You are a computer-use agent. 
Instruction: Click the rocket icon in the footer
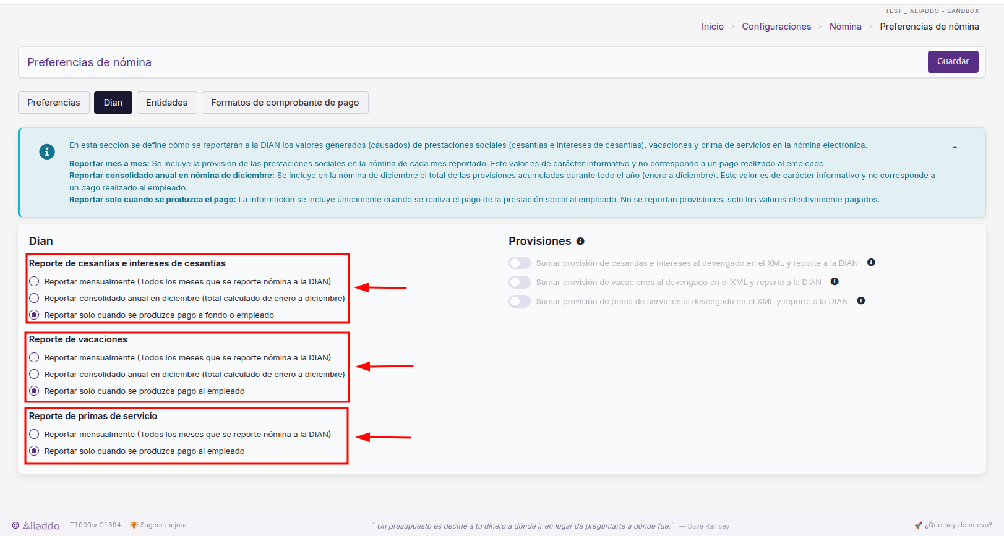[x=918, y=525]
